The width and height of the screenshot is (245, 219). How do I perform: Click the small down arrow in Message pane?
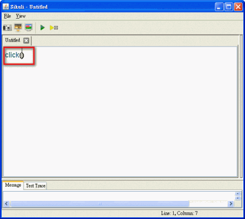(238, 198)
